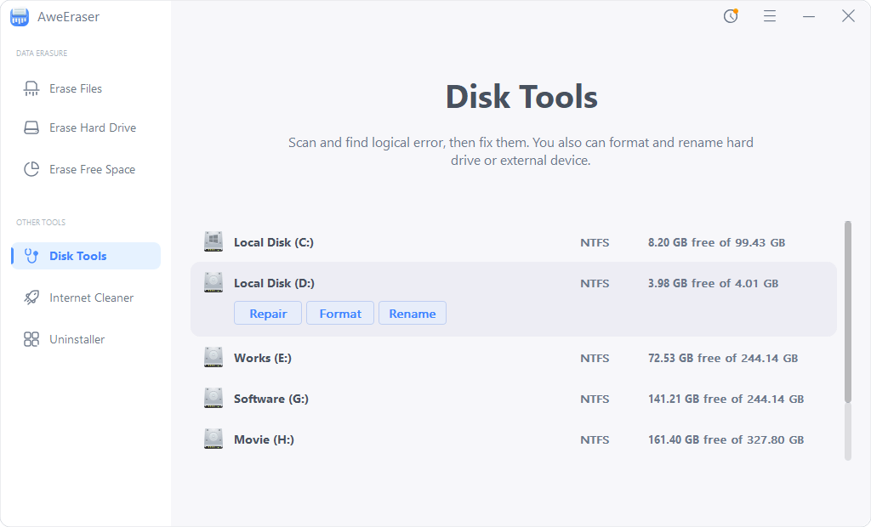Image resolution: width=871 pixels, height=527 pixels.
Task: Click the drive list vertical scrollbar
Action: point(848,312)
